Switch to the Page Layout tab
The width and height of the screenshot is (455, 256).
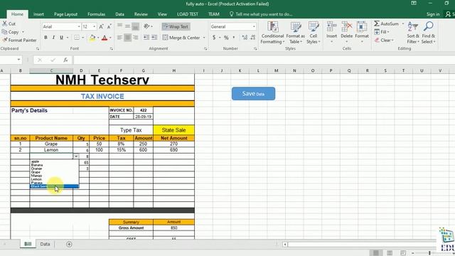click(65, 14)
